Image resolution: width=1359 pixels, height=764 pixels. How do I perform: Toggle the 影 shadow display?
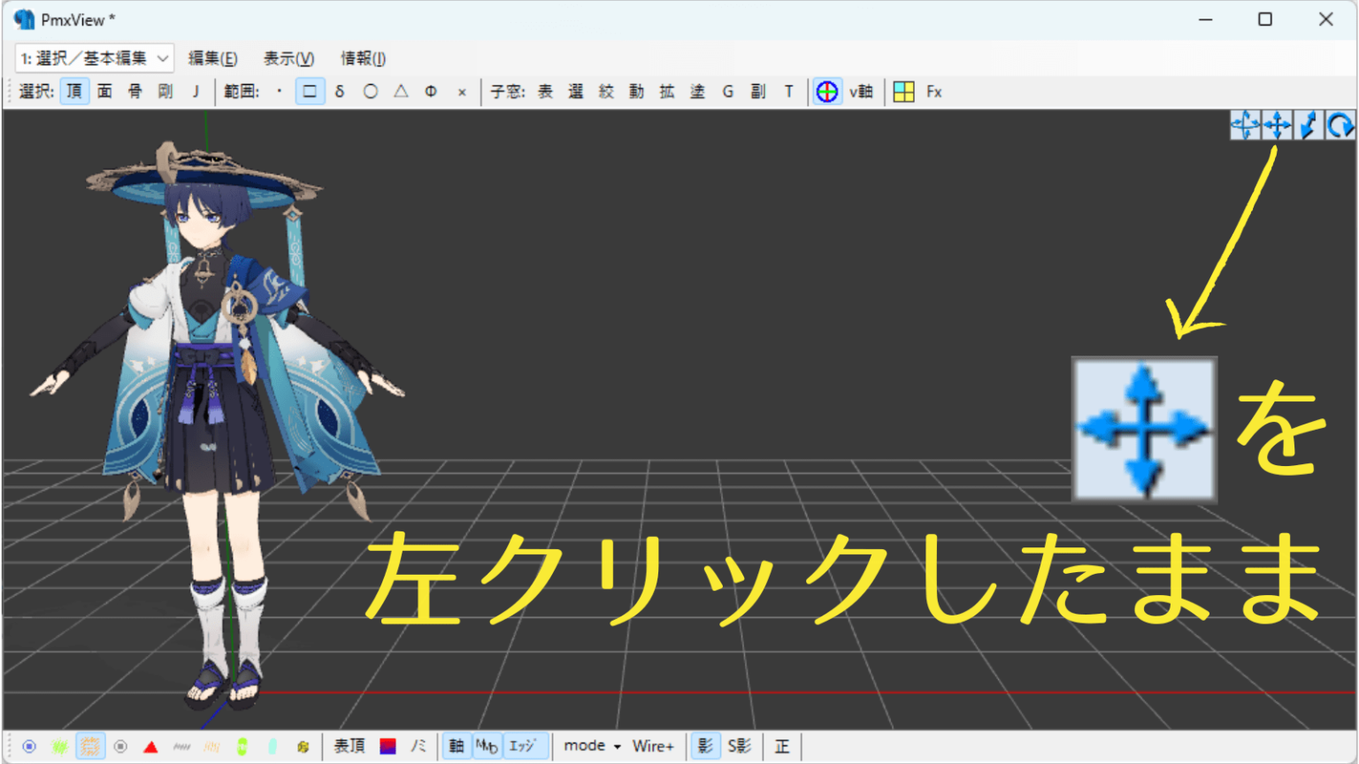tap(703, 745)
